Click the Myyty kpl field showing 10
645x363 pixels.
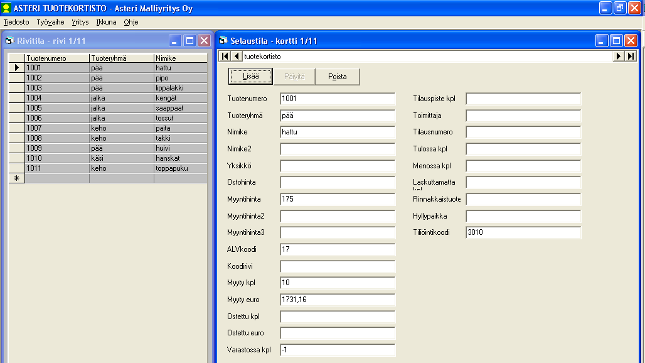pos(338,283)
